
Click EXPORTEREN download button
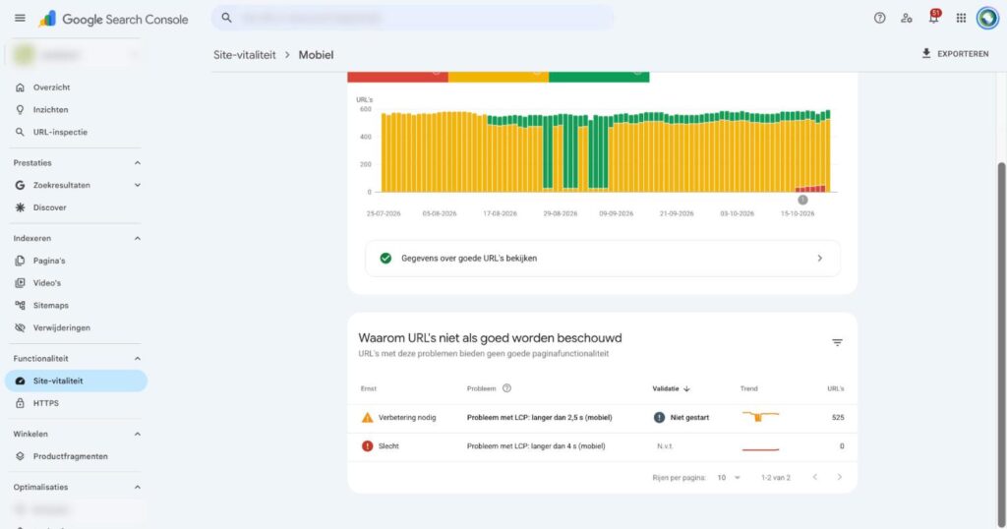pos(955,54)
